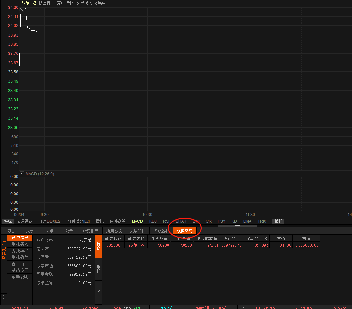352x309 pixels.
Task: Open 委托撤单 in the trading menu
Action: tap(20, 257)
